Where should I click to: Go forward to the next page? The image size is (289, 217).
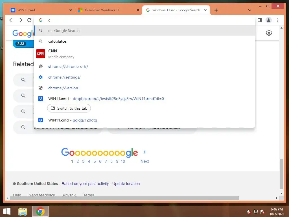pyautogui.click(x=20, y=20)
